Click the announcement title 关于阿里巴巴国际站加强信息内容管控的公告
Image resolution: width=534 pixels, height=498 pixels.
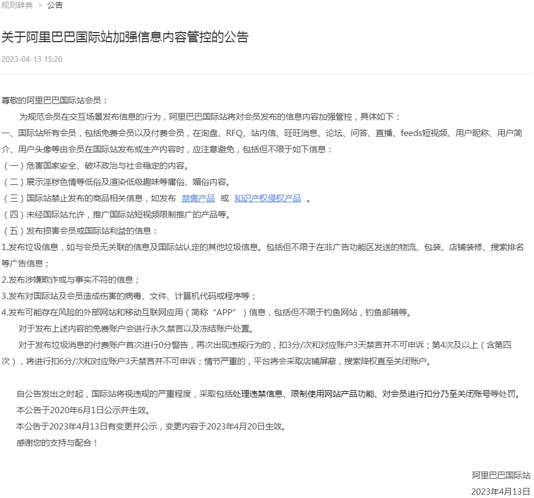(125, 37)
